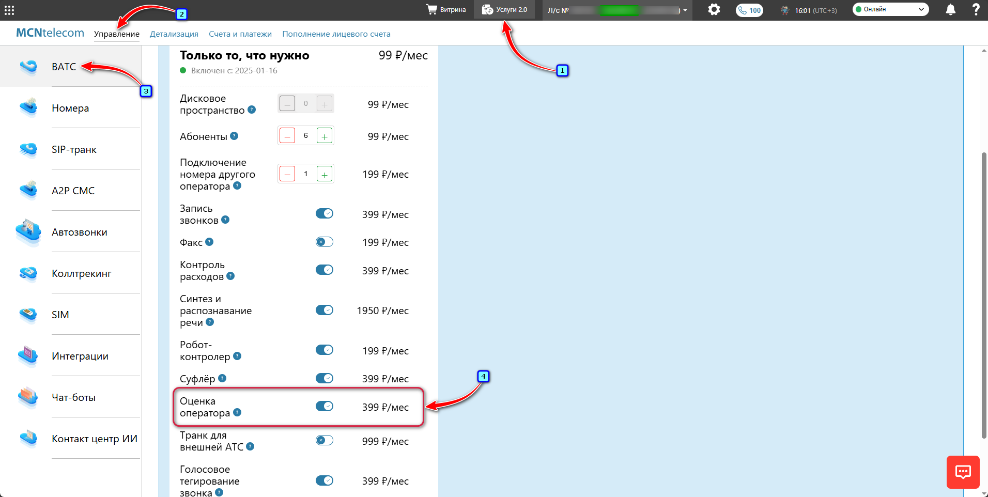Open the red chat support widget

tap(963, 472)
